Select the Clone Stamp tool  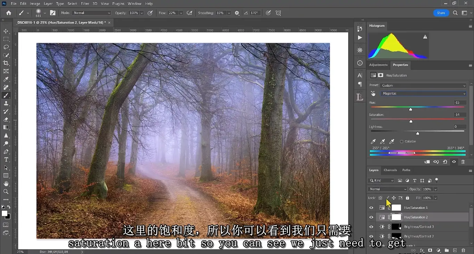tap(6, 103)
